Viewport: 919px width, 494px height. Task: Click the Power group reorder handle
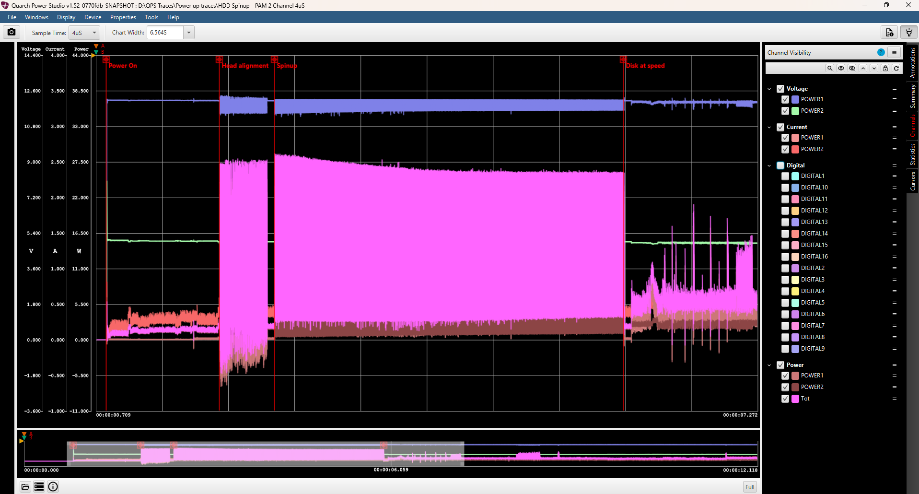(895, 365)
